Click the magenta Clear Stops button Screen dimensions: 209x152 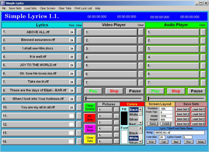(x=90, y=128)
